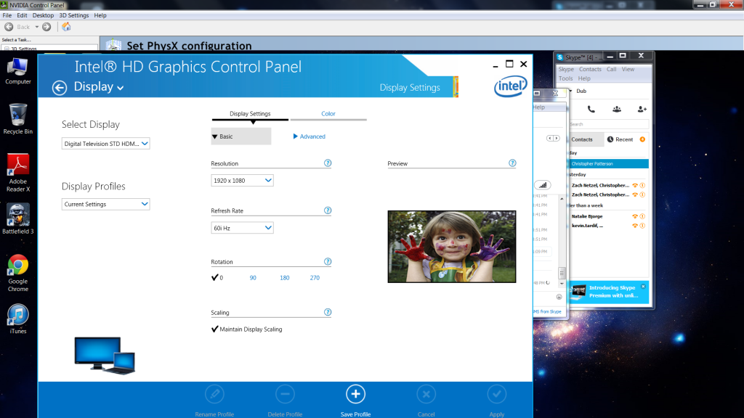This screenshot has width=744, height=418.
Task: Open Battlefield 3 desktop icon
Action: click(18, 218)
